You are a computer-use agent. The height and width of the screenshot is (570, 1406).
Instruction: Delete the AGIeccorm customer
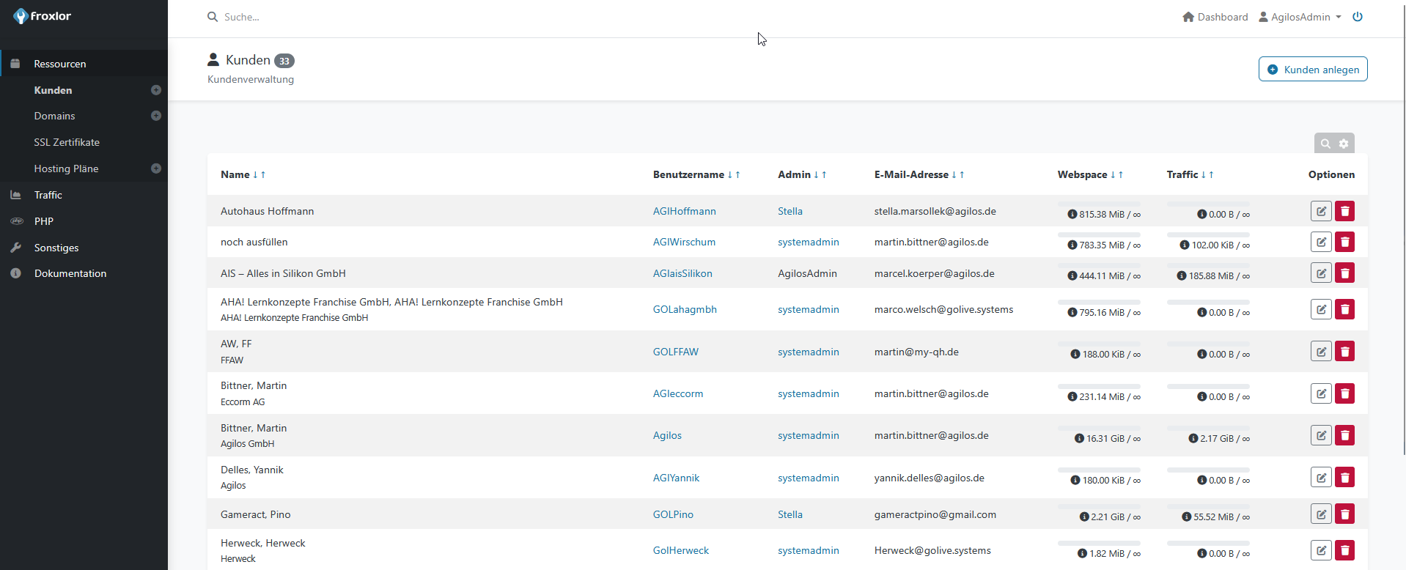click(1344, 393)
